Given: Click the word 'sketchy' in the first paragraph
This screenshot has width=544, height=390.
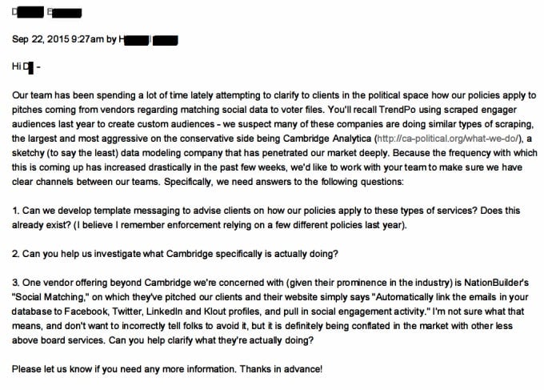Looking at the screenshot, I should (x=27, y=153).
